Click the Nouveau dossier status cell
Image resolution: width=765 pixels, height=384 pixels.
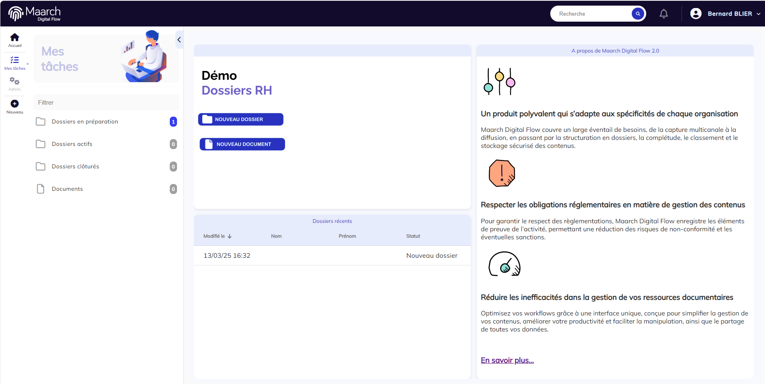[432, 255]
